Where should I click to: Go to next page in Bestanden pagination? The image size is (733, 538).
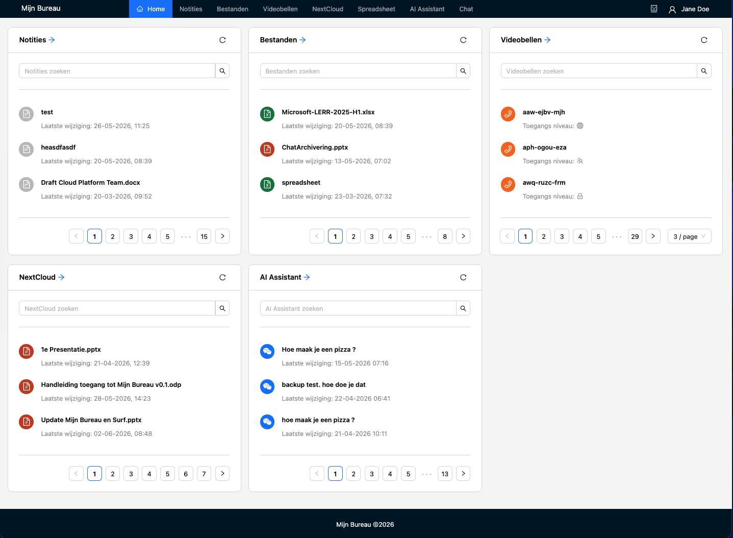pyautogui.click(x=463, y=236)
